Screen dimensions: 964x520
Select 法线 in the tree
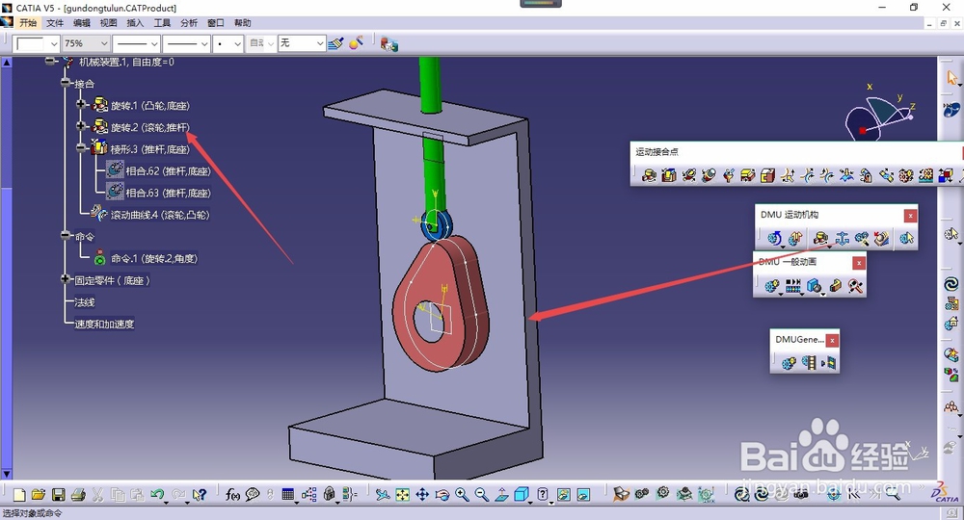point(84,302)
